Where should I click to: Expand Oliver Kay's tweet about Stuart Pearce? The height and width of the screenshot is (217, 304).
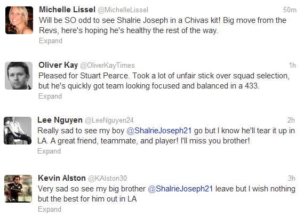click(50, 97)
